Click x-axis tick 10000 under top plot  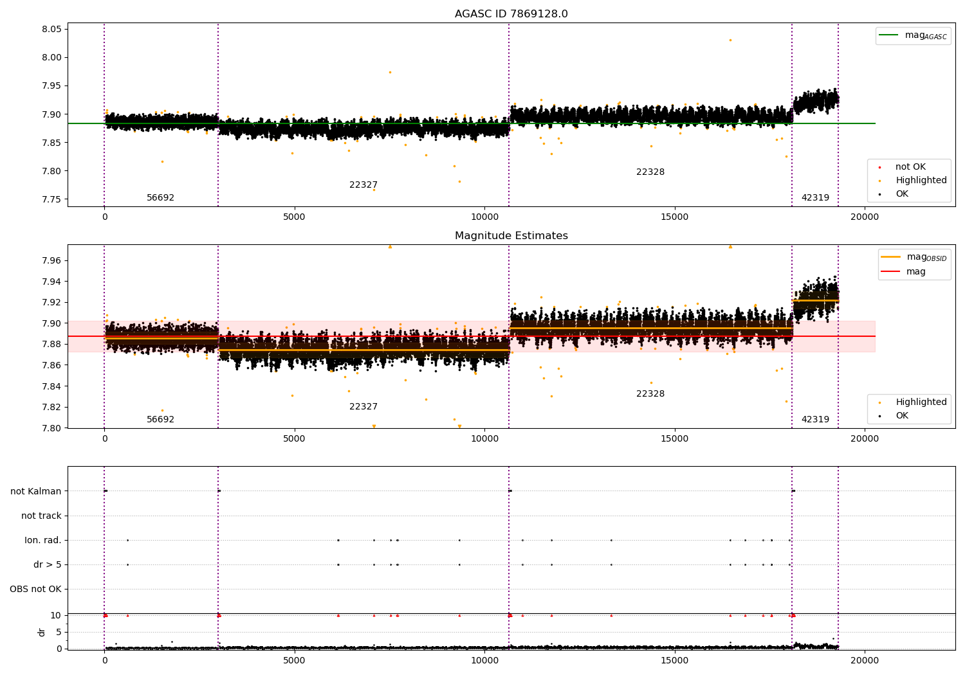coord(484,217)
